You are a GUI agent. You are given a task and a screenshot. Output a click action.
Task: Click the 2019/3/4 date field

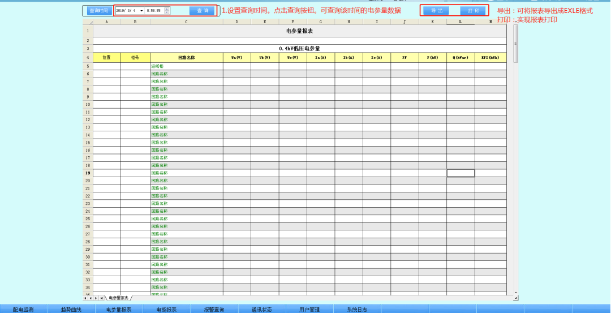pos(127,11)
